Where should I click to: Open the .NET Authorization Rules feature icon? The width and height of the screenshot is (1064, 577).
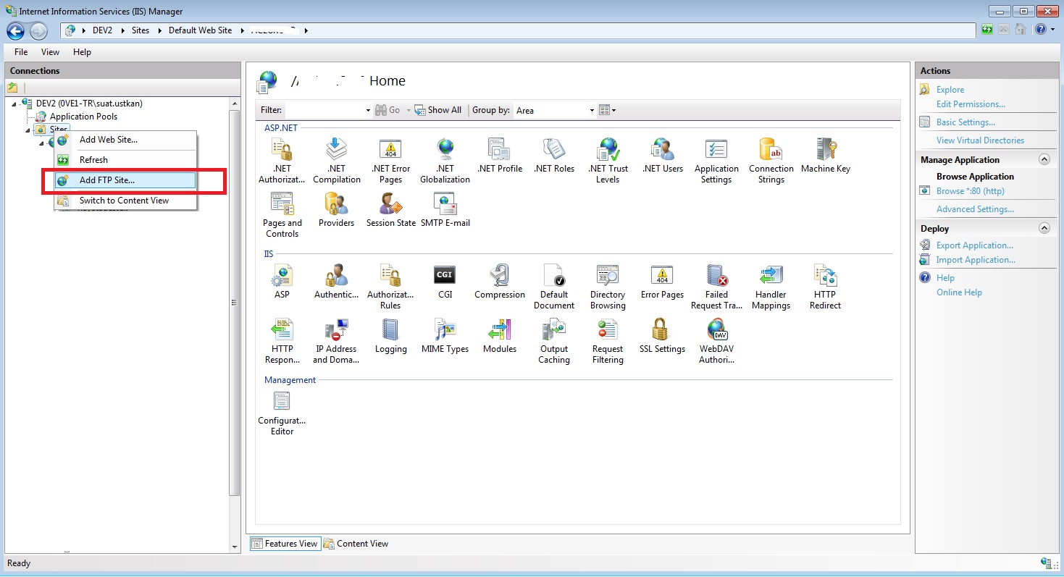(282, 161)
